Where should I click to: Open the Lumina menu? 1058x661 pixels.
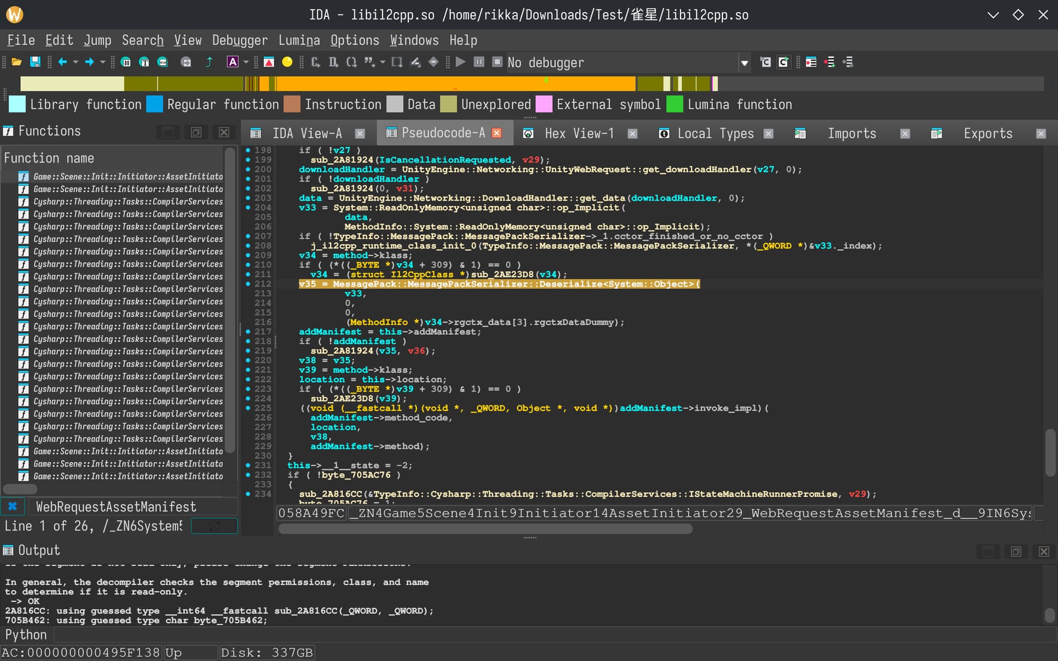point(299,40)
